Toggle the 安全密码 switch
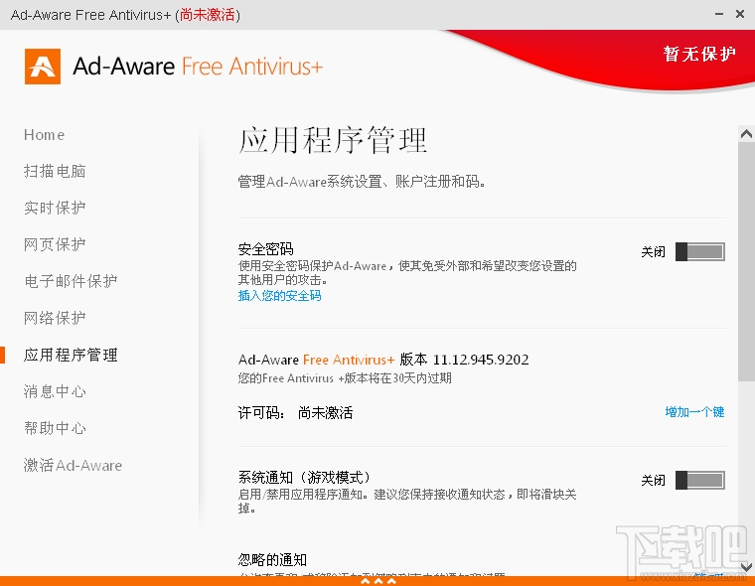Viewport: 755px width, 586px height. pos(700,252)
